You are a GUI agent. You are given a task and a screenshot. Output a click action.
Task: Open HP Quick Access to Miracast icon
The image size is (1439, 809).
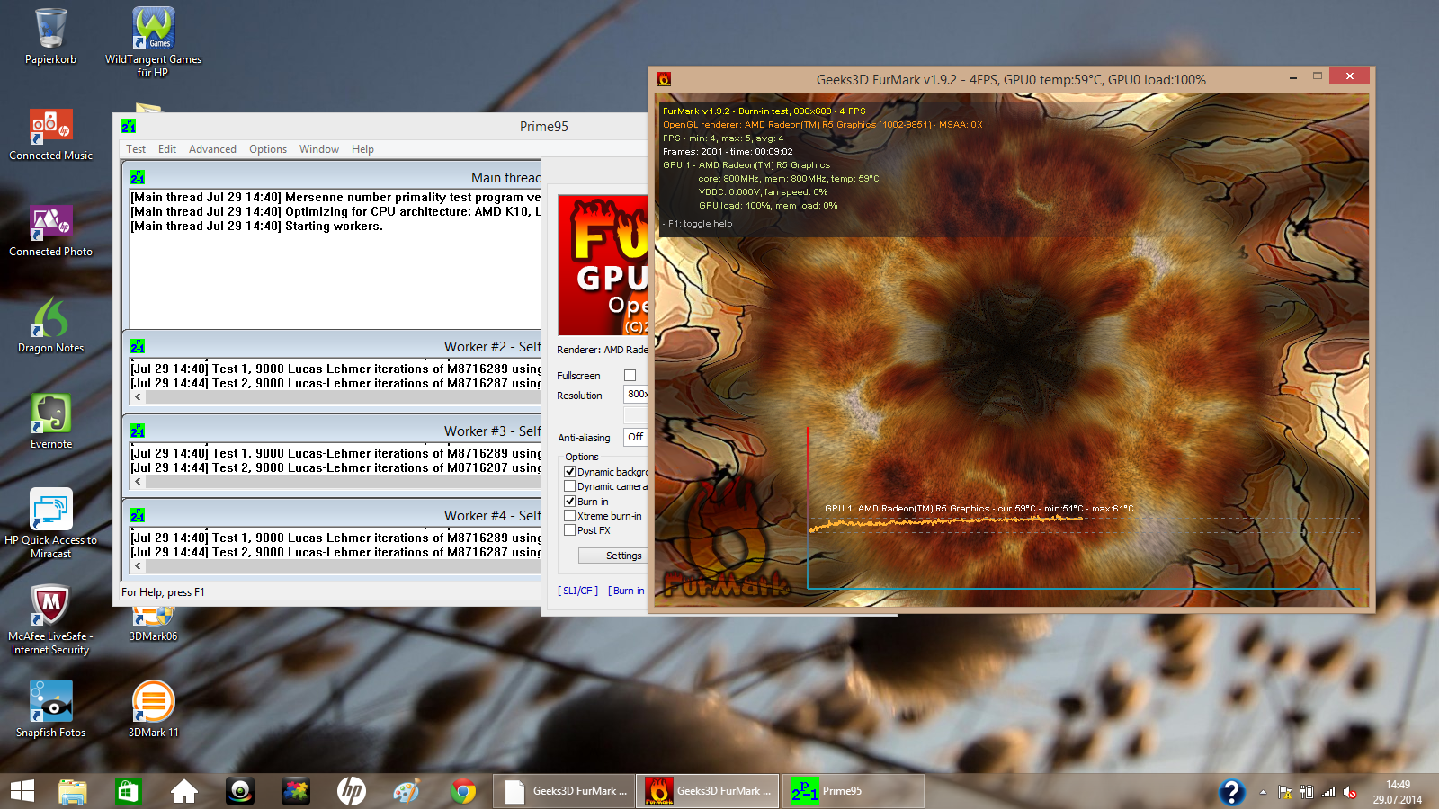(x=50, y=523)
